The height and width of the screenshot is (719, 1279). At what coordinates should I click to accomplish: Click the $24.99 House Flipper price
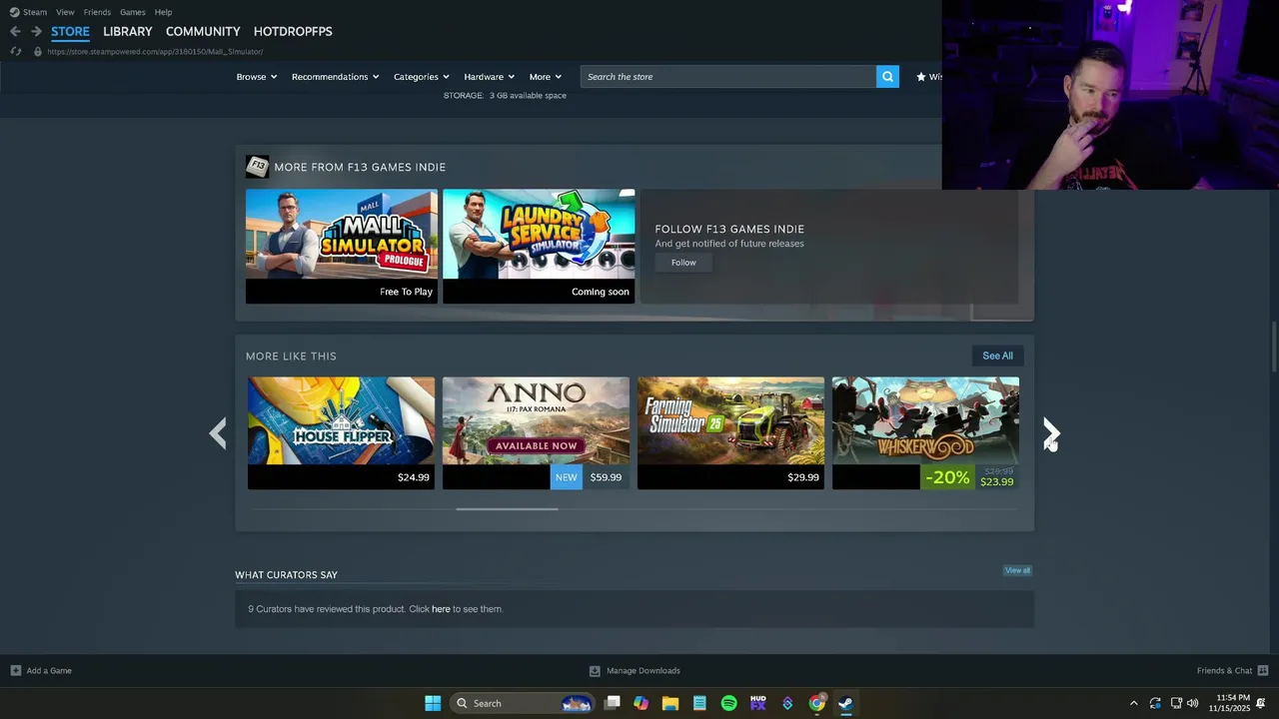click(414, 477)
